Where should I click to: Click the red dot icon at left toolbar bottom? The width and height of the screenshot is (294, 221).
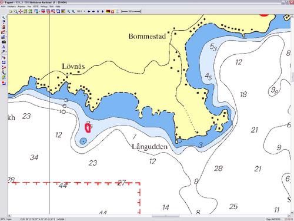click(x=4, y=83)
